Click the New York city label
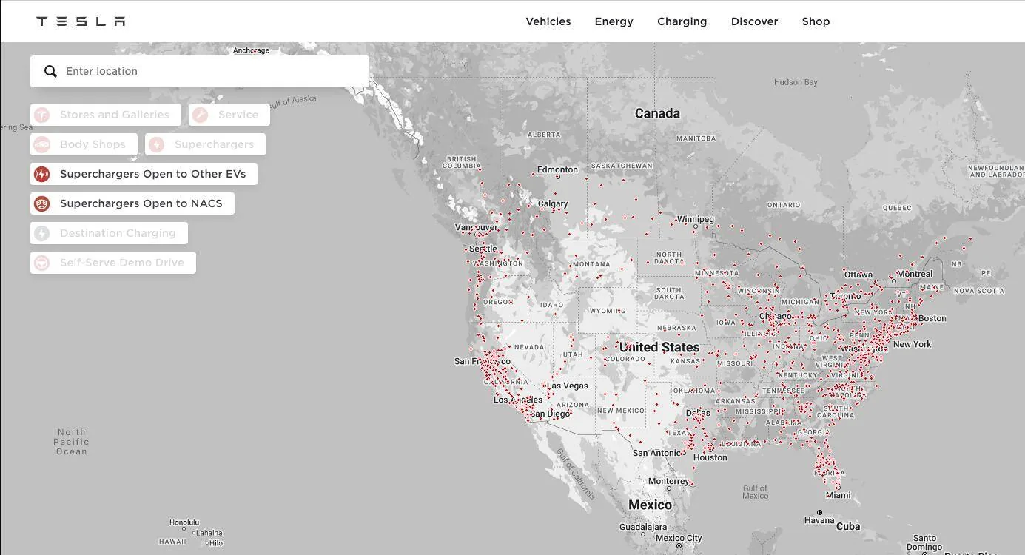 click(x=913, y=344)
